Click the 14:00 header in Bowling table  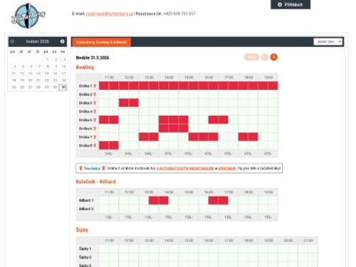[x=169, y=78]
